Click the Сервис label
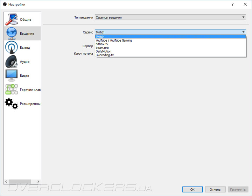Image resolution: width=252 pixels, height=196 pixels. click(x=88, y=32)
